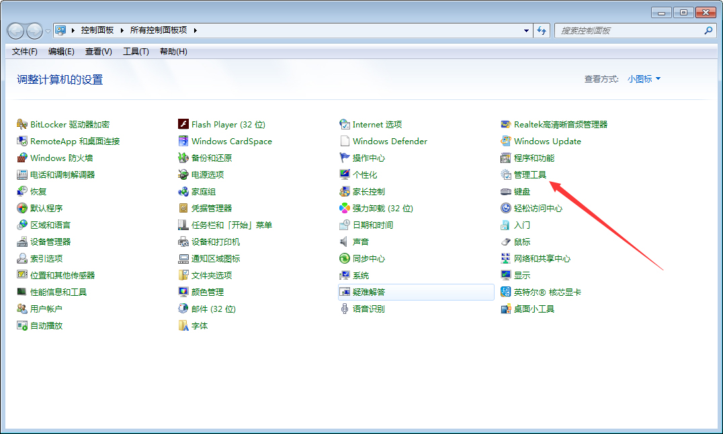
Task: Go back using the navigation arrow
Action: [x=15, y=30]
